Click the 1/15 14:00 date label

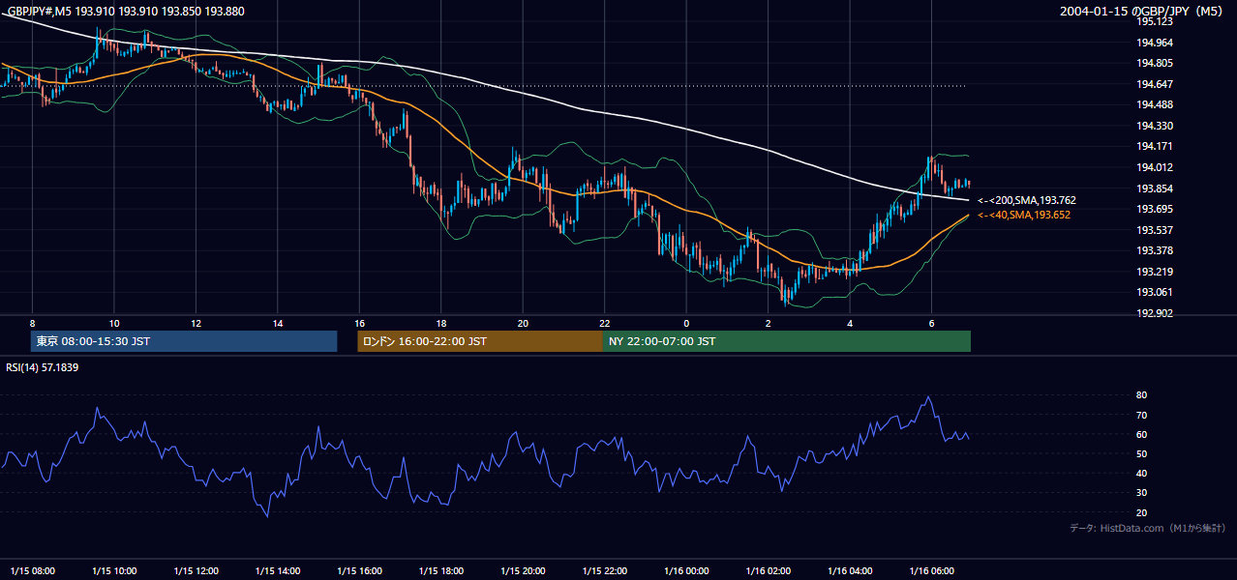(x=278, y=570)
